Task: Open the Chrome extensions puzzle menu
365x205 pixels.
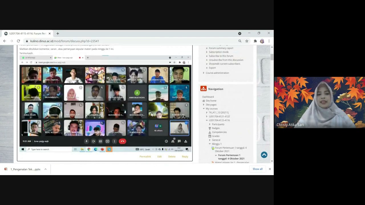Action: pyautogui.click(x=255, y=41)
